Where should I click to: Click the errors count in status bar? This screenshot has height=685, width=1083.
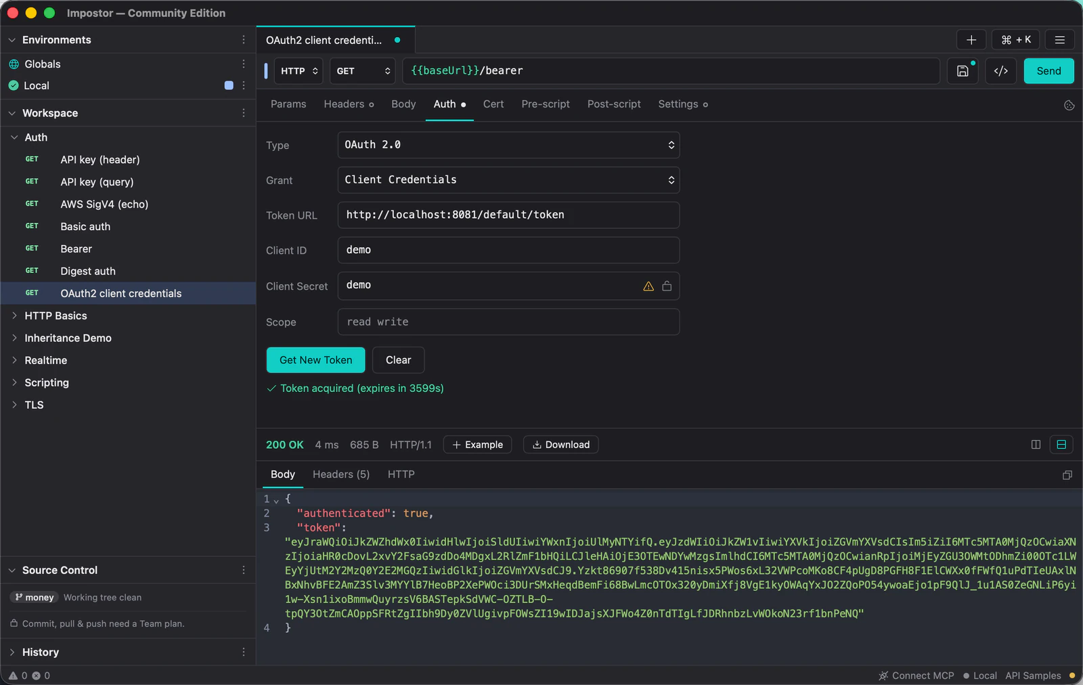coord(41,676)
